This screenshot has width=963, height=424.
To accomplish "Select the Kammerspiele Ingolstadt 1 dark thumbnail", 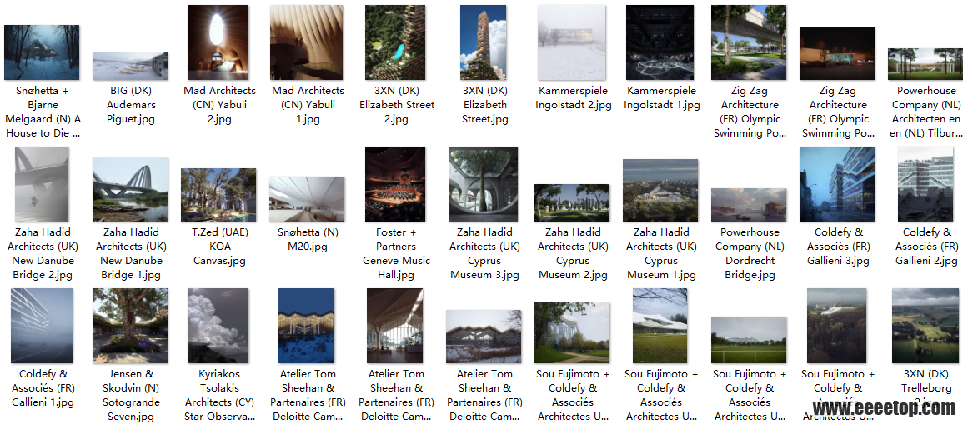I will (x=660, y=42).
